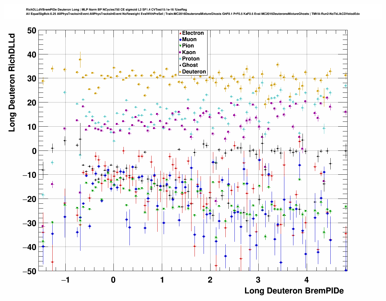The width and height of the screenshot is (386, 301).
Task: Click the y-axis tick label 50
Action: point(31,31)
